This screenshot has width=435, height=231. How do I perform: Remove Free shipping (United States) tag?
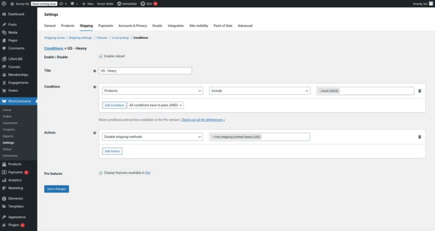coord(213,137)
